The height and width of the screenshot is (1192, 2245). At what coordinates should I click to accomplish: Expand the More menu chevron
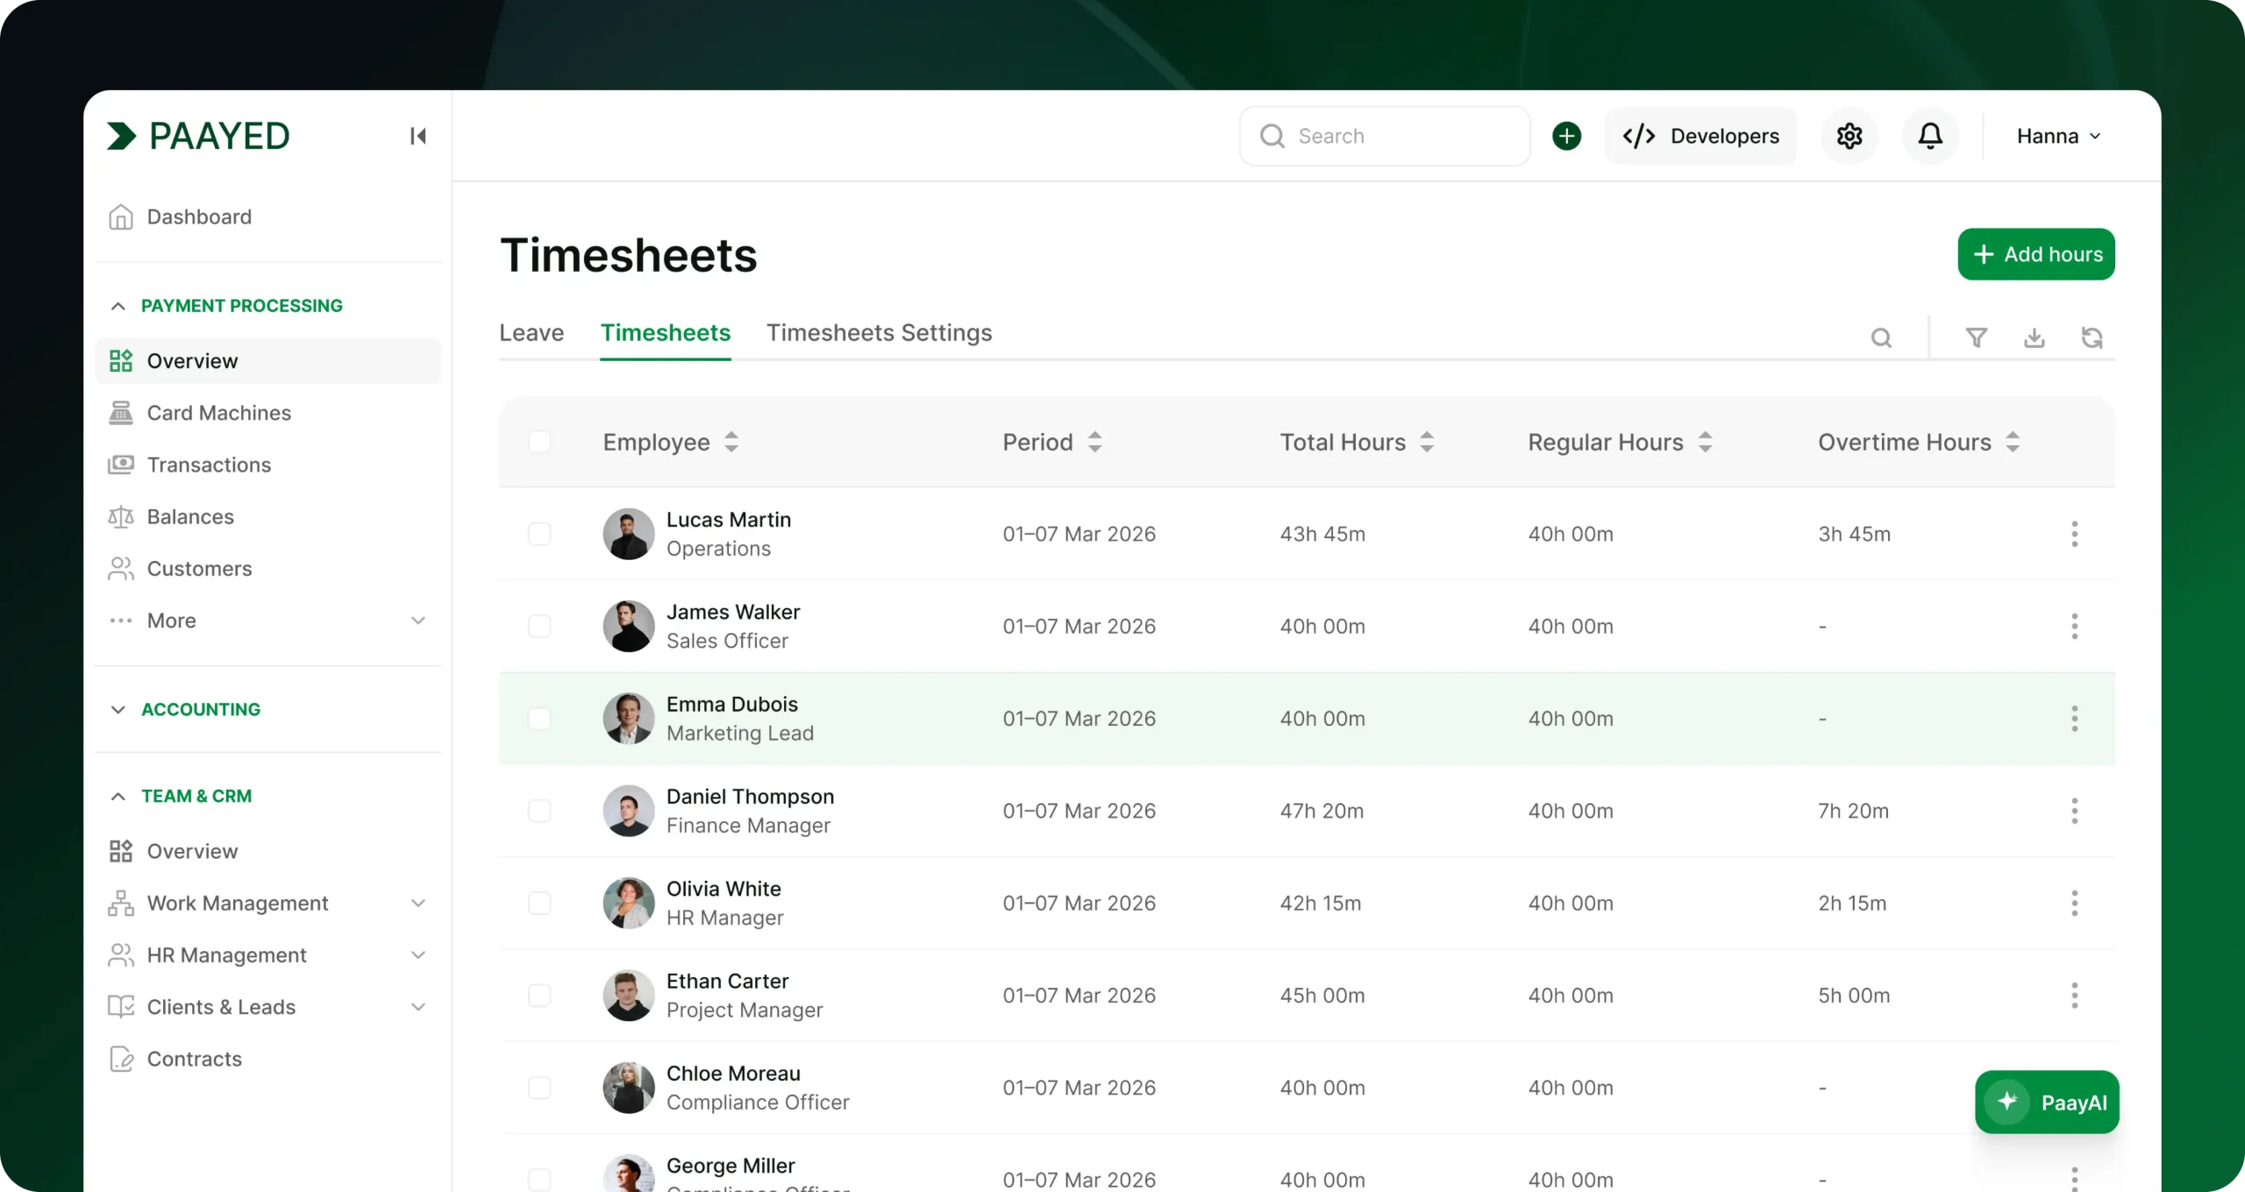[418, 621]
